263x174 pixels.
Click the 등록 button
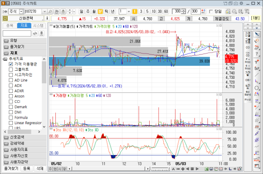point(26,169)
